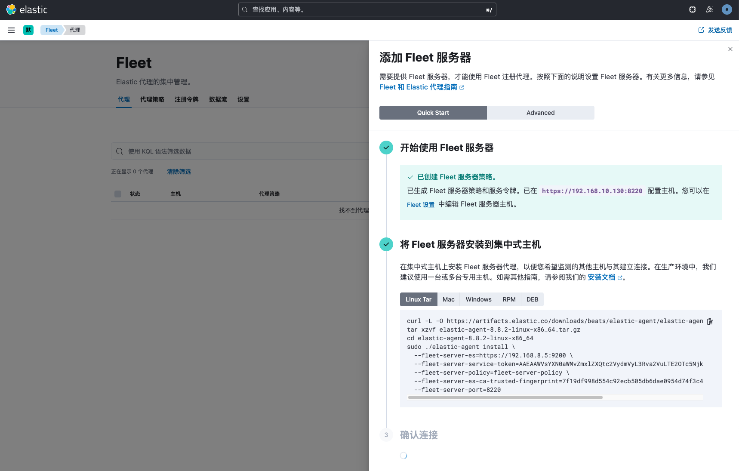The width and height of the screenshot is (739, 471).
Task: Click the completed step two checkmark
Action: [x=386, y=244]
